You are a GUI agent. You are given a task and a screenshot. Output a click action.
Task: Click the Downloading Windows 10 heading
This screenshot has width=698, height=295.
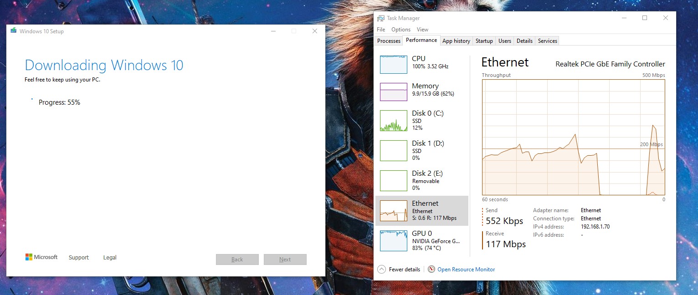(104, 65)
